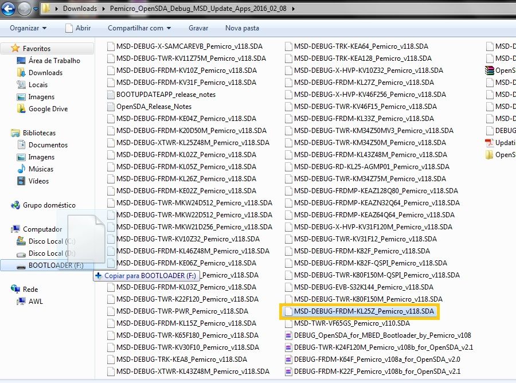Open the Vídeos library
This screenshot has height=383, width=516.
[x=38, y=181]
